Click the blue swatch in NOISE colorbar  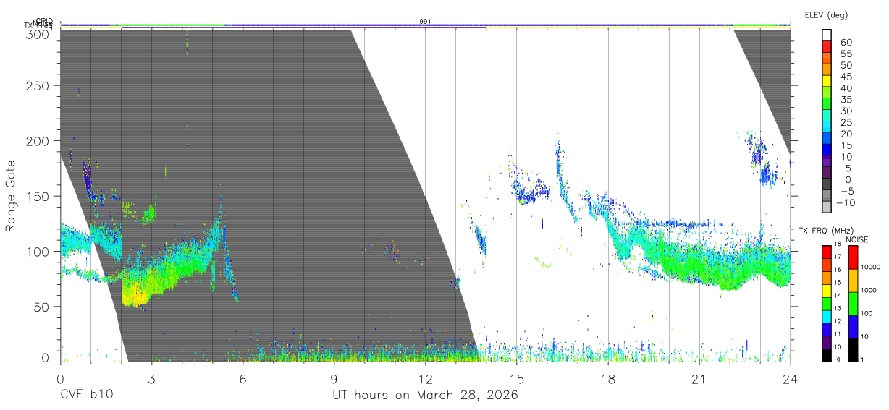click(x=853, y=327)
